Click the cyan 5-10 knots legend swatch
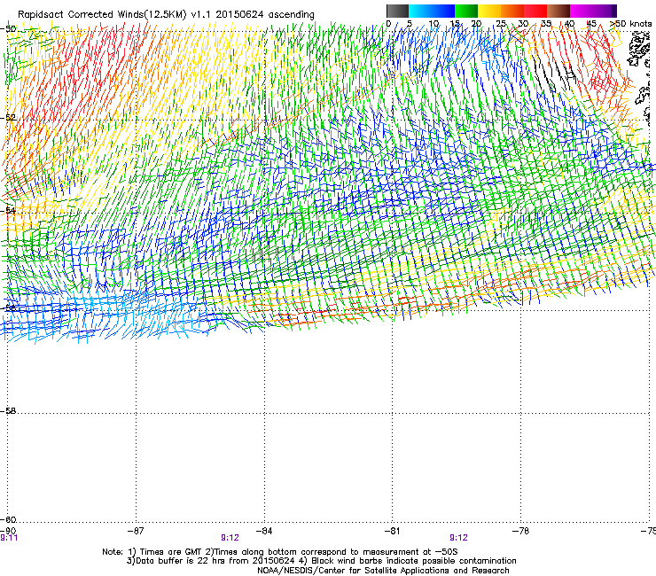This screenshot has width=656, height=576. (420, 11)
